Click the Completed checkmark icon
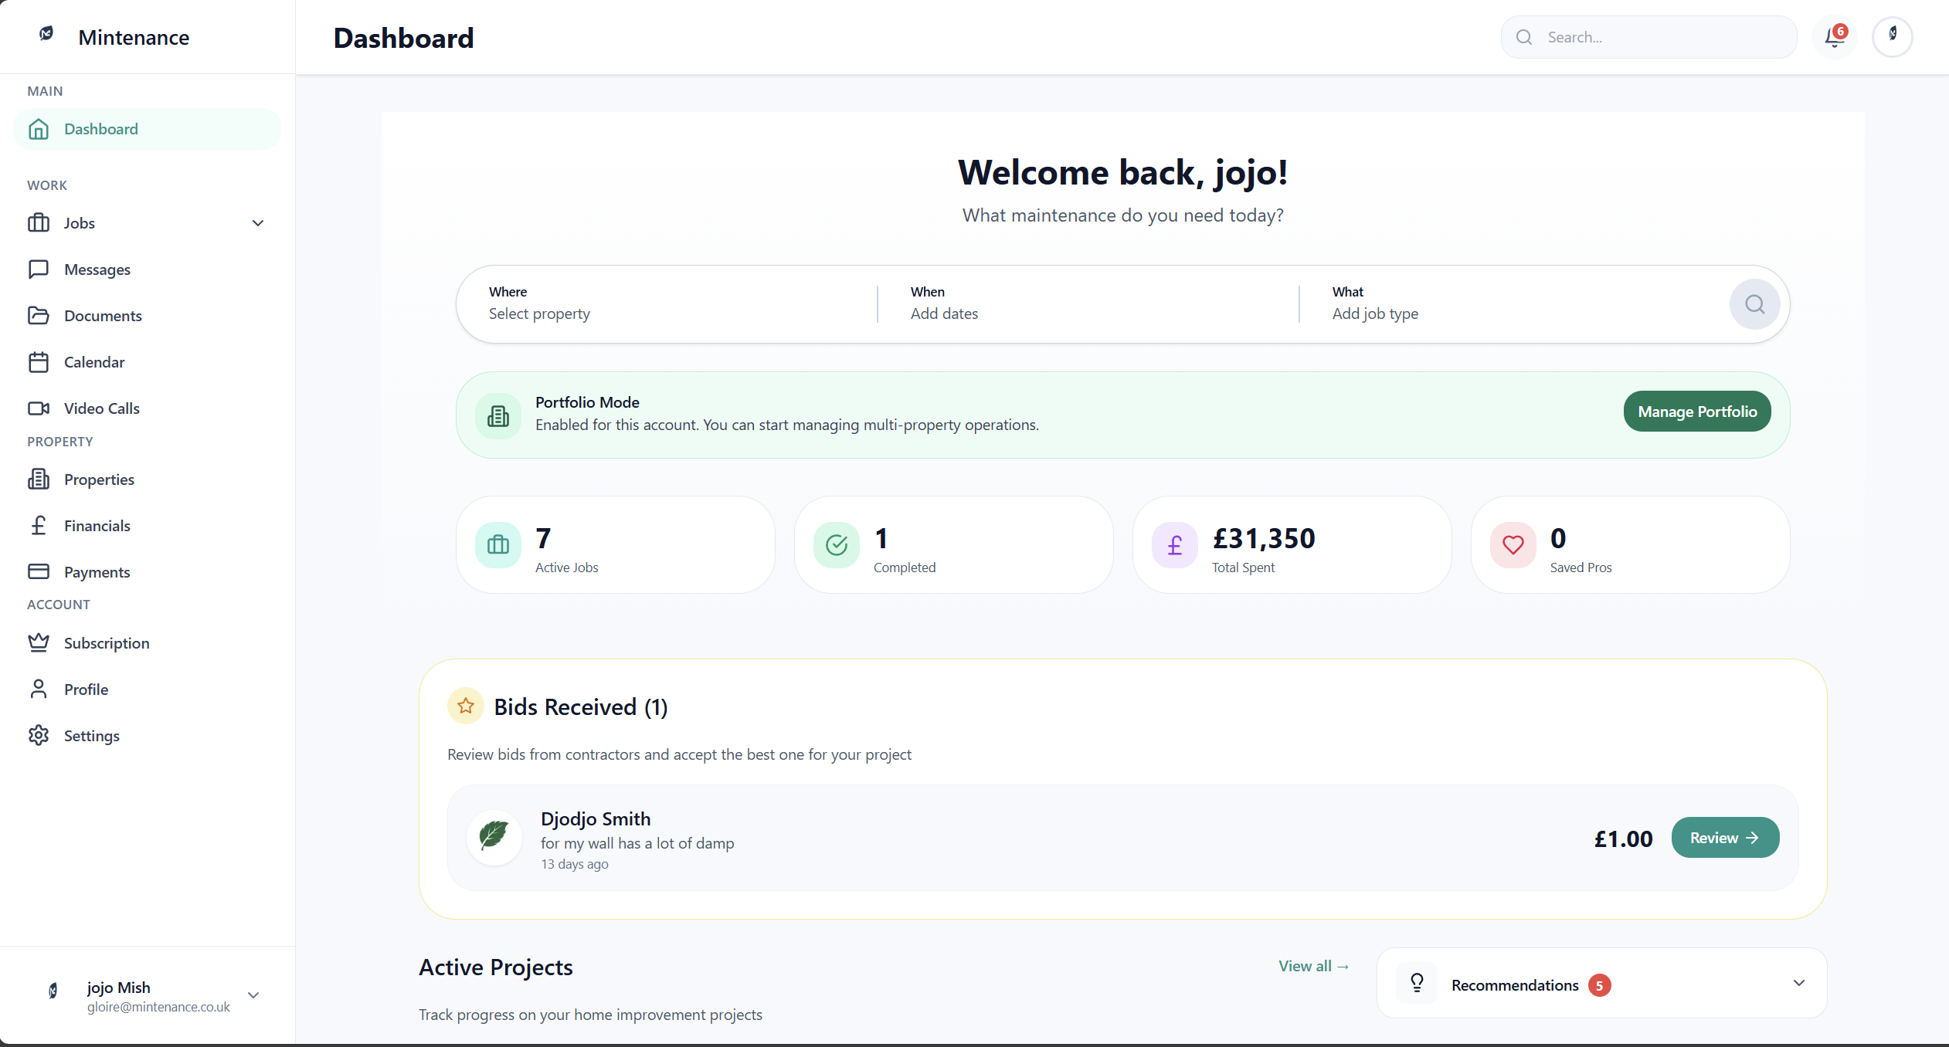Viewport: 1949px width, 1047px height. 837,545
